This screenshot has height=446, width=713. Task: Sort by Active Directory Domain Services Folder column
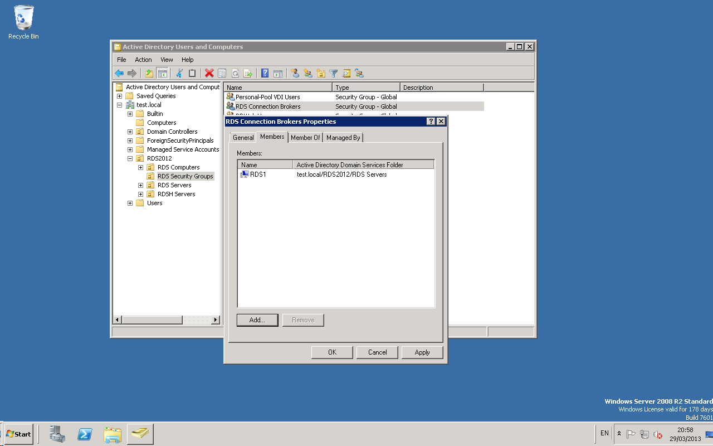[363, 165]
